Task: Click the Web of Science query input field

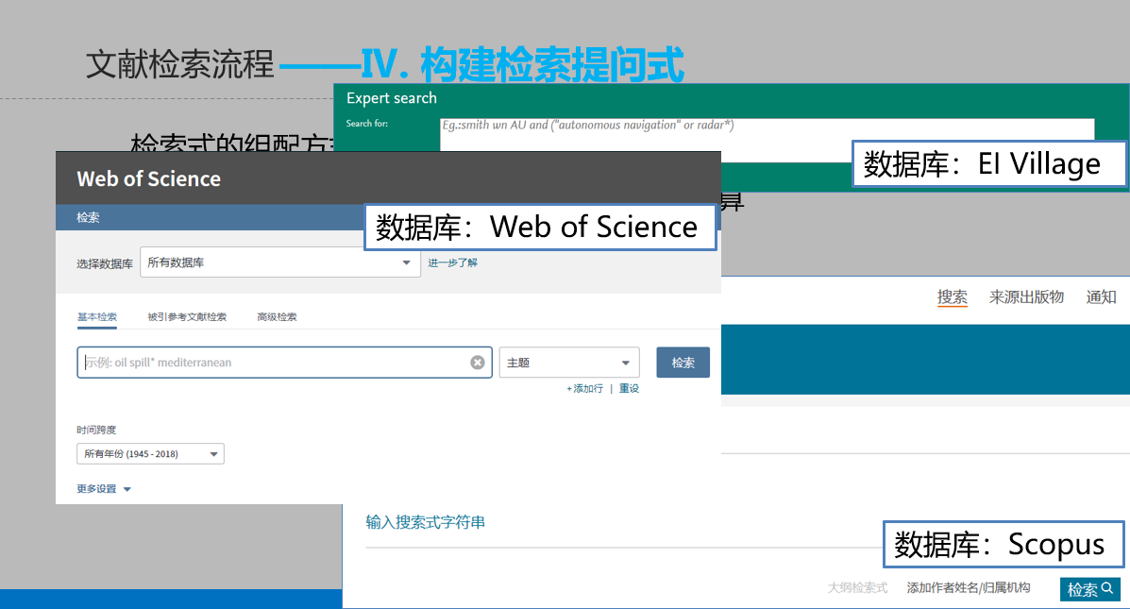Action: pos(284,363)
